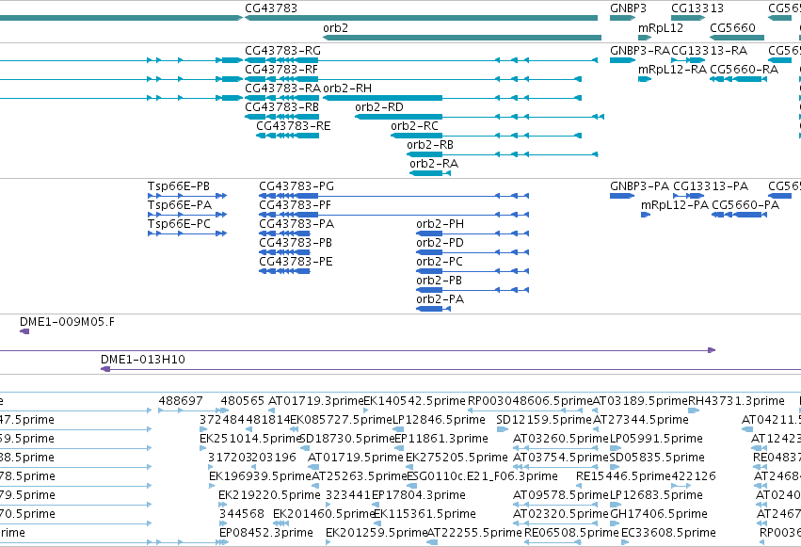Select protein CG43783-PE
Screen dimensions: 801x547
tap(284, 271)
